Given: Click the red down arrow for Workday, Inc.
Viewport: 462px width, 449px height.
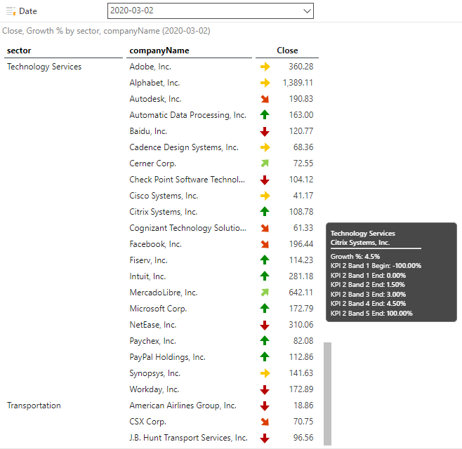Looking at the screenshot, I should click(265, 389).
